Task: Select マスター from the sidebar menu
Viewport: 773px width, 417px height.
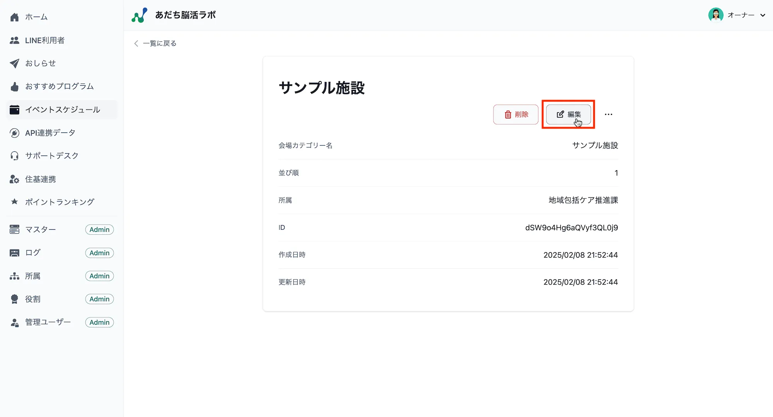Action: (x=40, y=229)
